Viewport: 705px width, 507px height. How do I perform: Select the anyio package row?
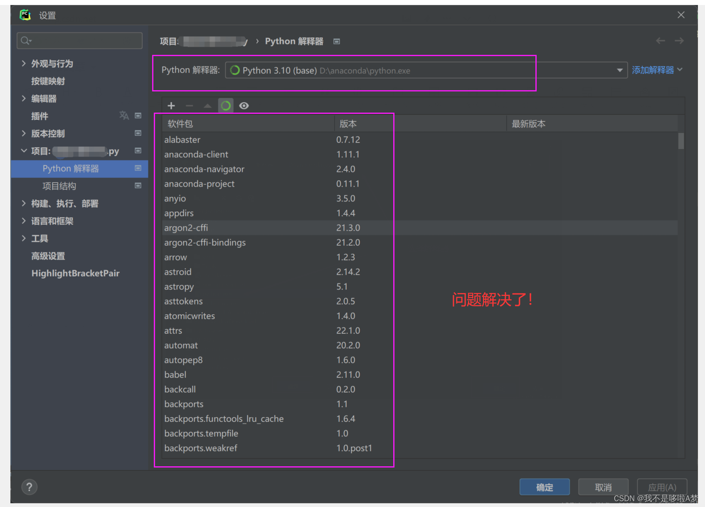(x=420, y=198)
